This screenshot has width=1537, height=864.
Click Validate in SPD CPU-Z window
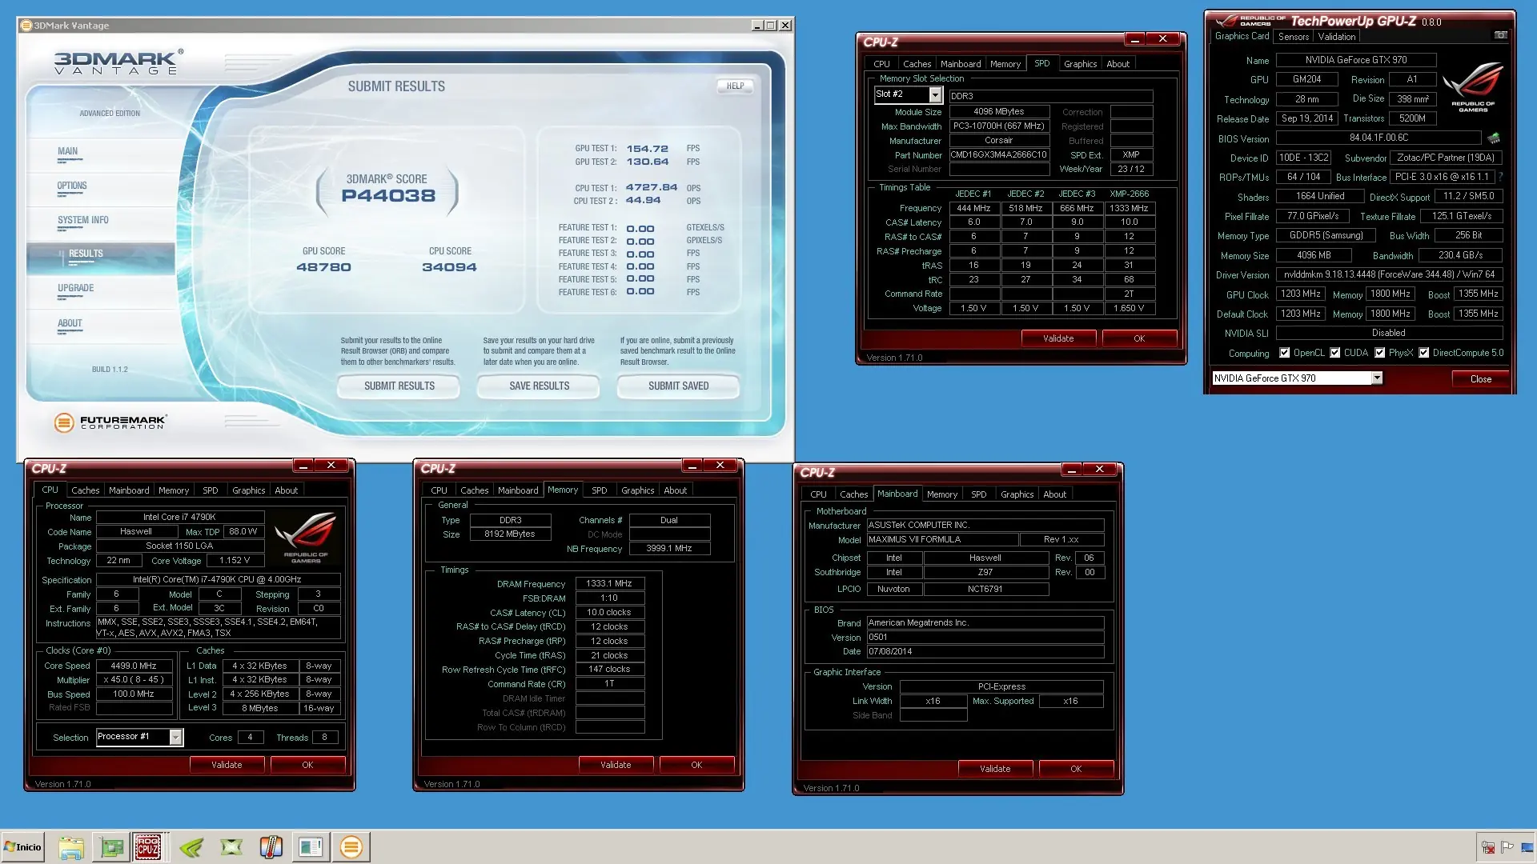coord(1058,338)
